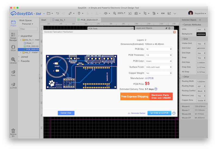Open the PCB Color dropdown
Screen dimensions: 217x150
pyautogui.click(x=158, y=61)
